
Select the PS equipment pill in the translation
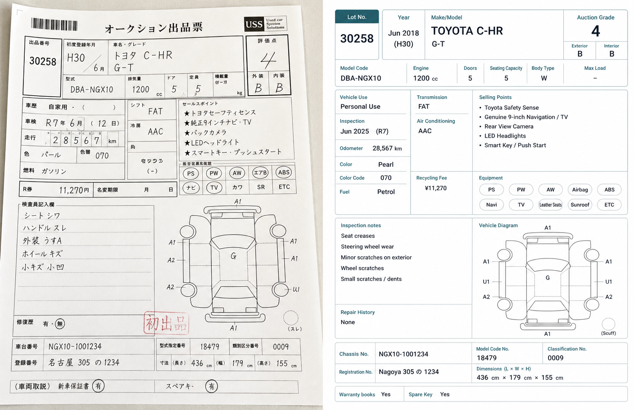[x=491, y=190]
